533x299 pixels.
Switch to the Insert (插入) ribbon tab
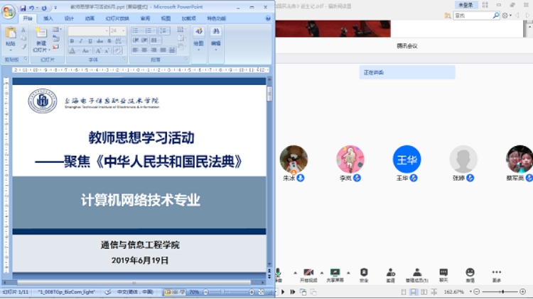click(x=48, y=18)
